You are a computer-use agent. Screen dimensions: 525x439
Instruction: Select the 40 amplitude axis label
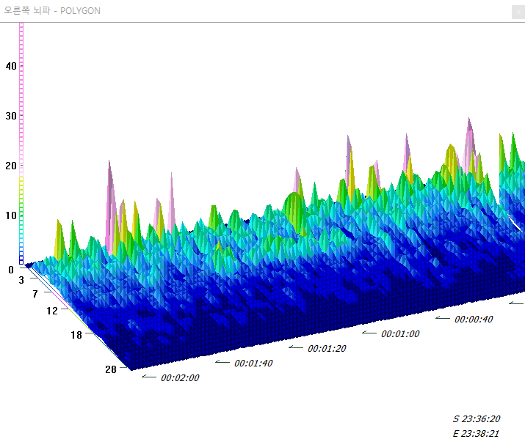click(10, 66)
